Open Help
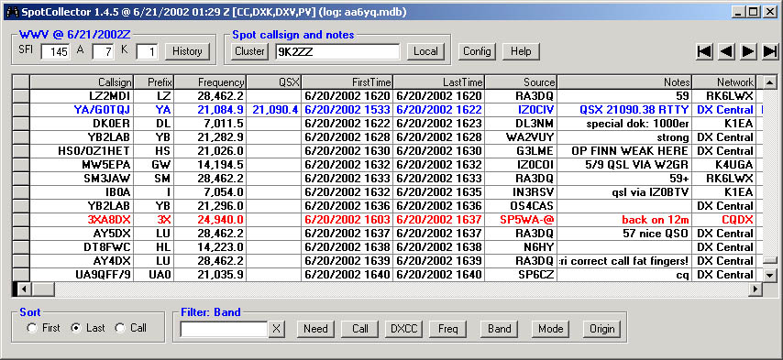The width and height of the screenshot is (783, 360). pos(521,51)
